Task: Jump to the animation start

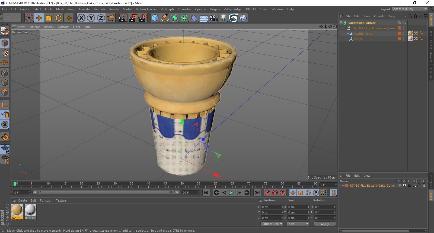Action: point(206,193)
